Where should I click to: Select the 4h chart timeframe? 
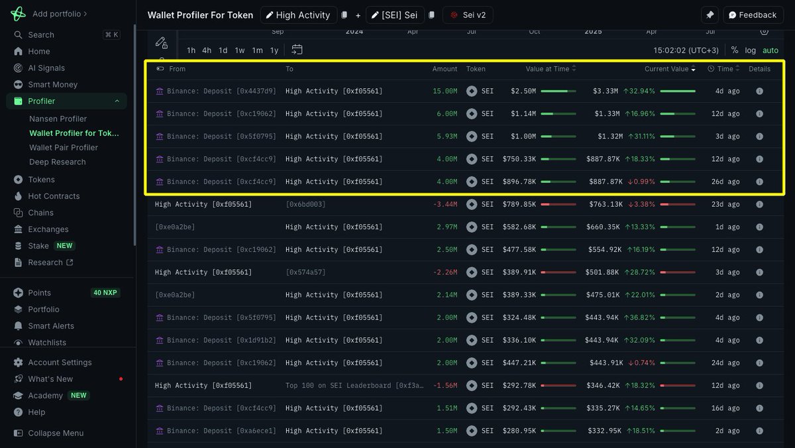(207, 50)
